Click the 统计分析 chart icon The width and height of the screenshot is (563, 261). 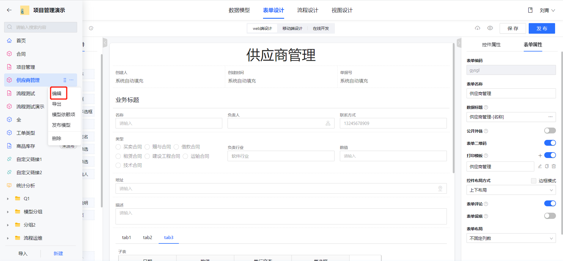pyautogui.click(x=9, y=186)
